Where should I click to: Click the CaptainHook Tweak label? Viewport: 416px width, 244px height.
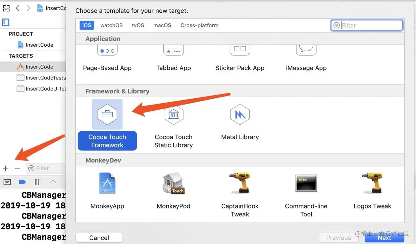[x=240, y=210]
